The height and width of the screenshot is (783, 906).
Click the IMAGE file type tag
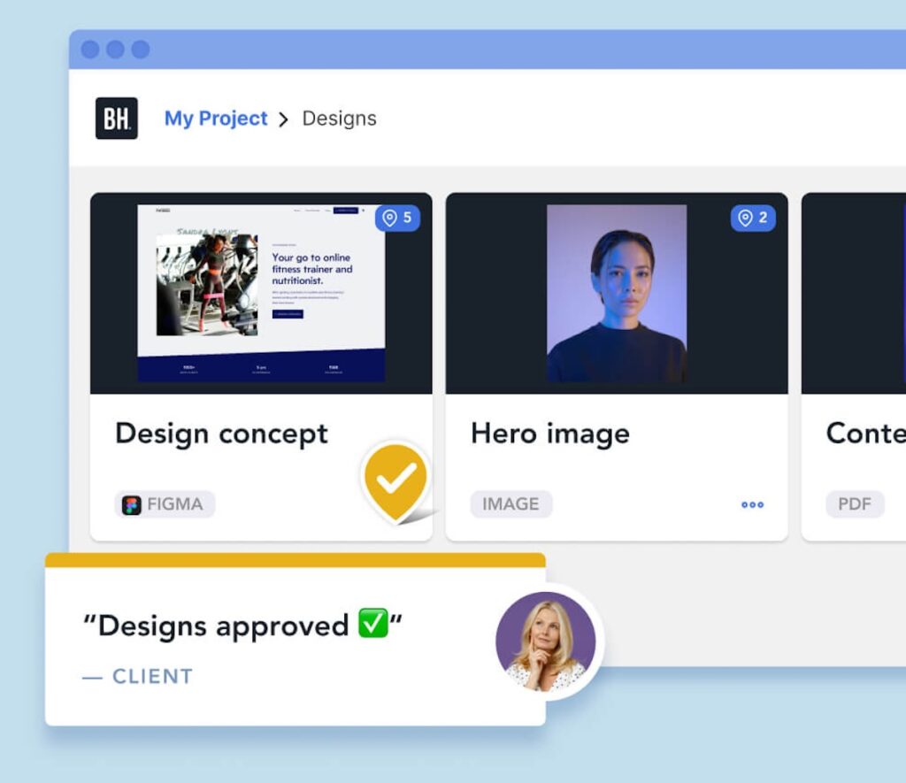click(511, 504)
